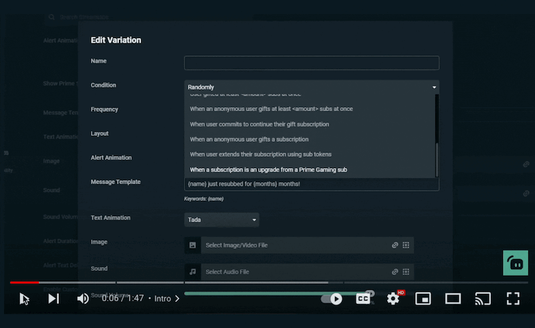
Task: Click the Message Template label
Action: [115, 182]
